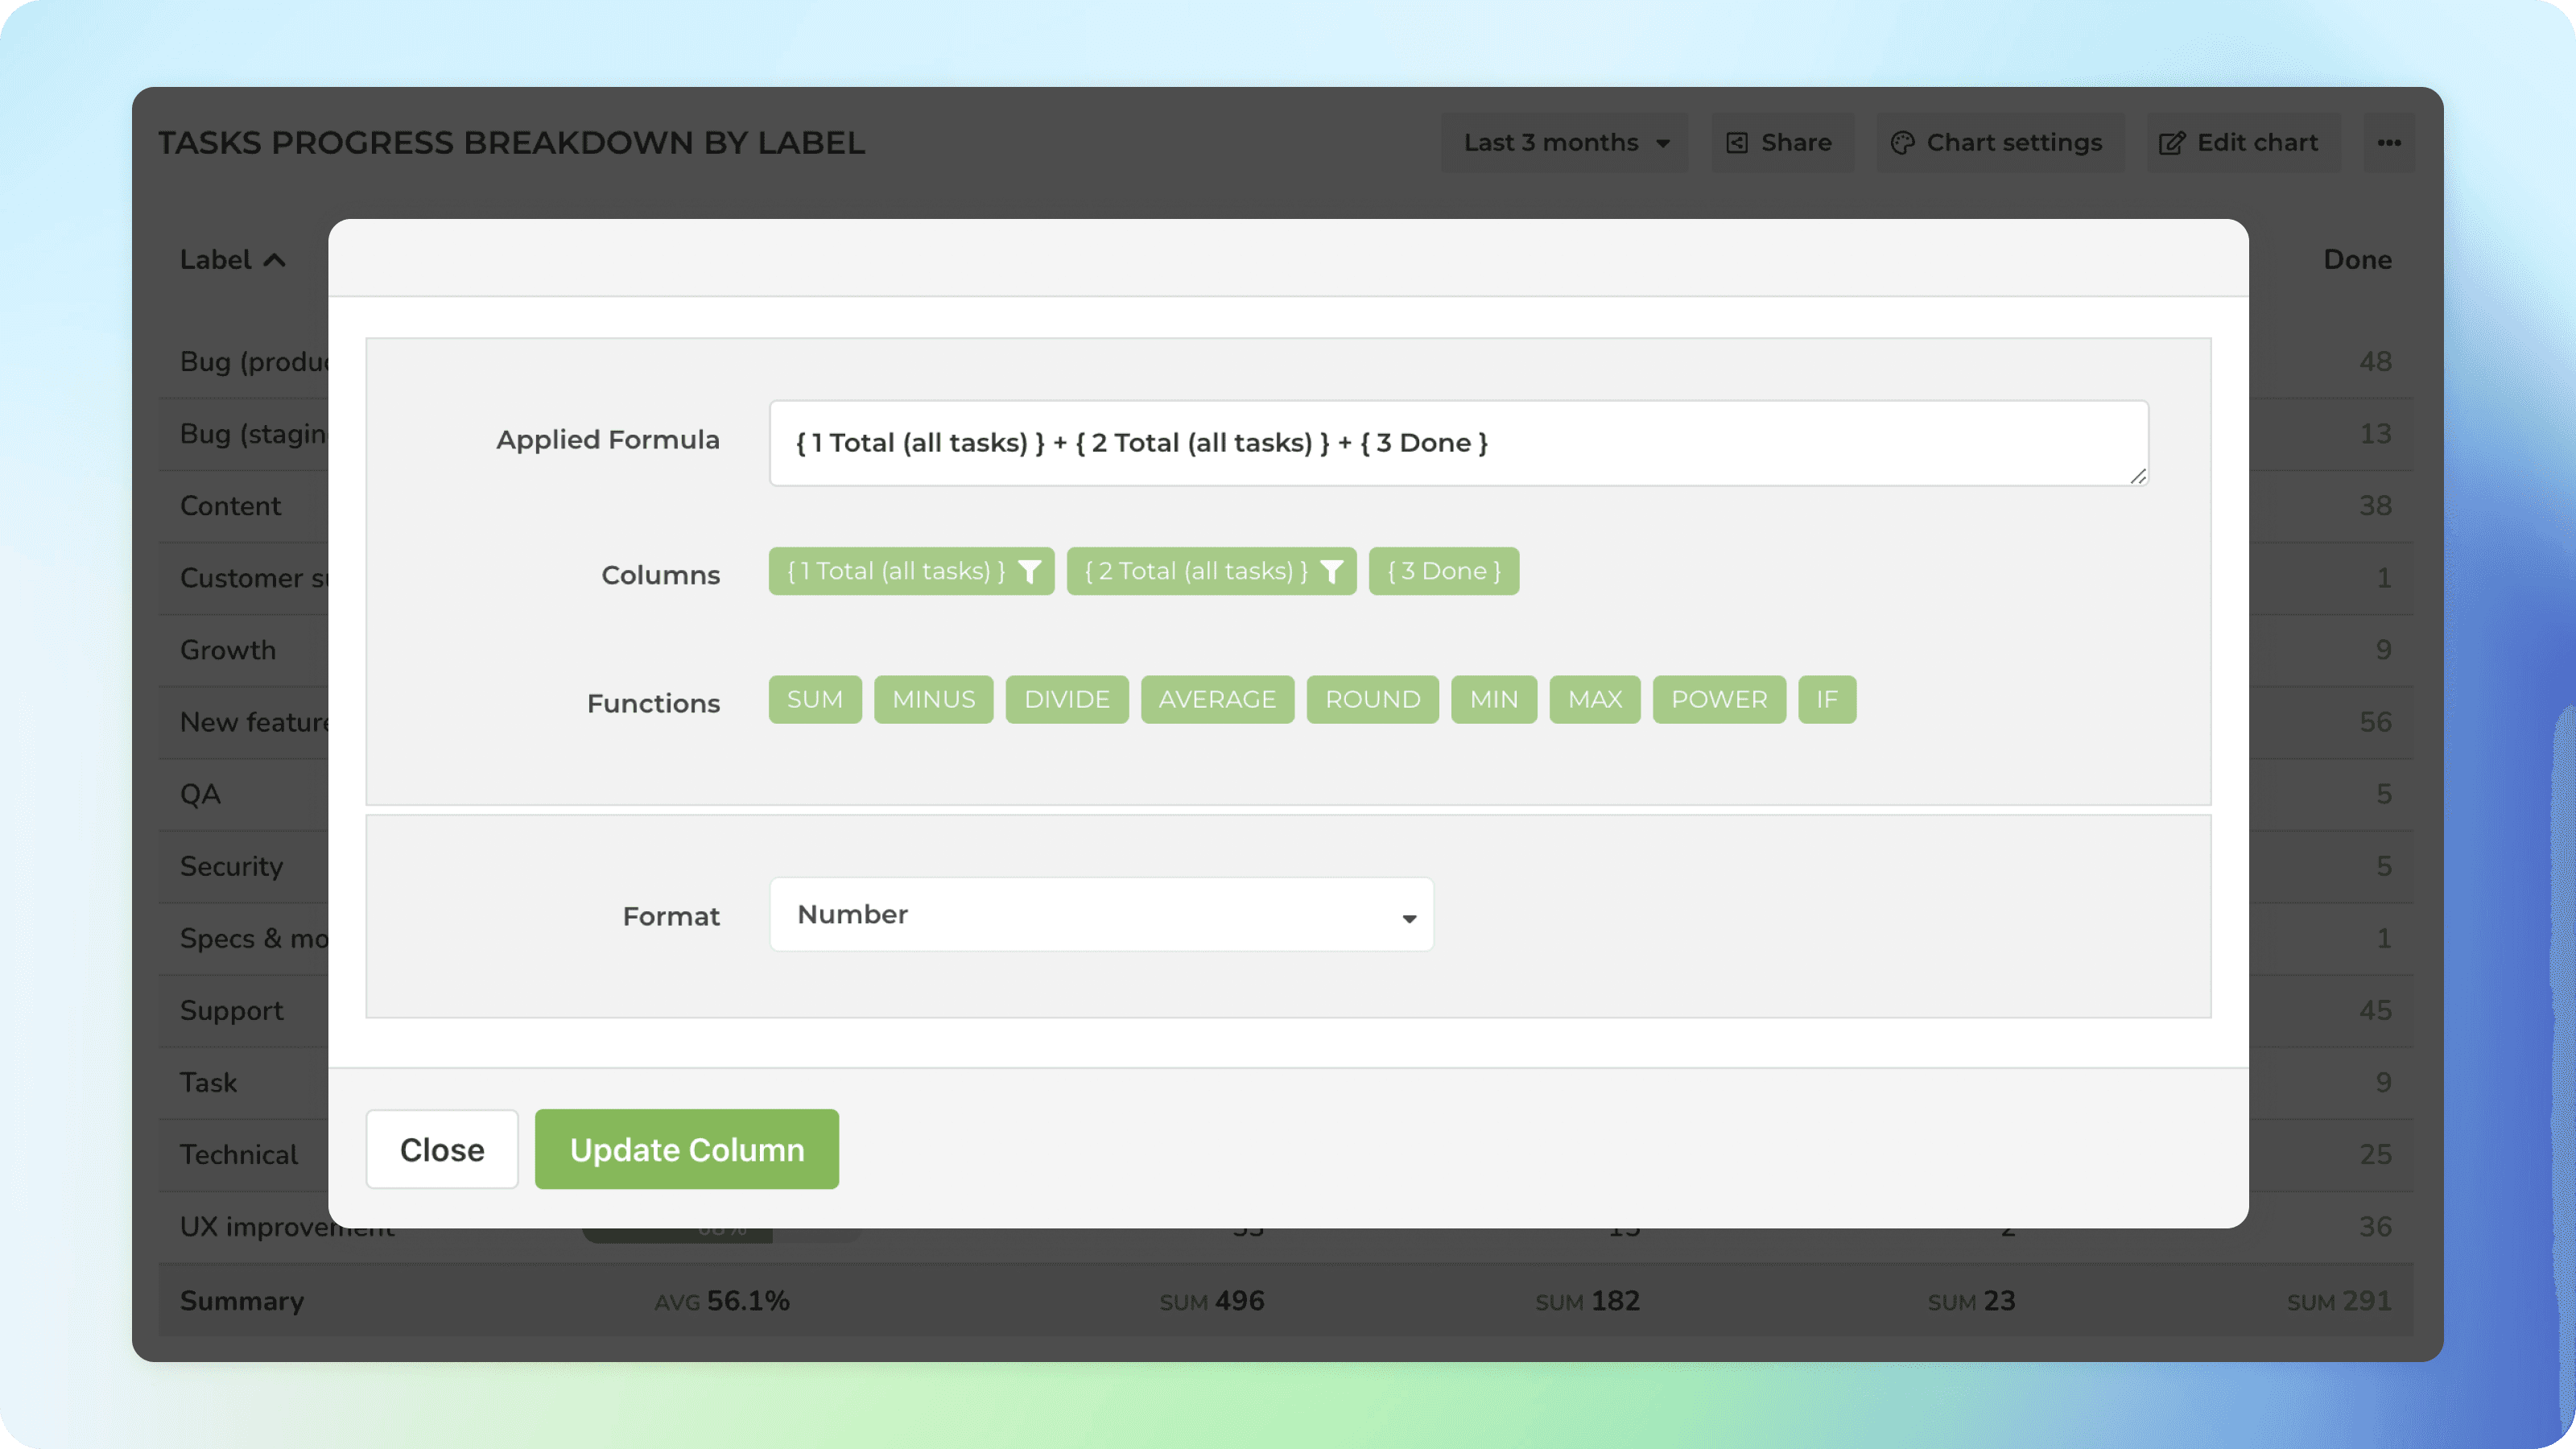This screenshot has width=2576, height=1449.
Task: Insert the DIVIDE function
Action: click(x=1066, y=699)
